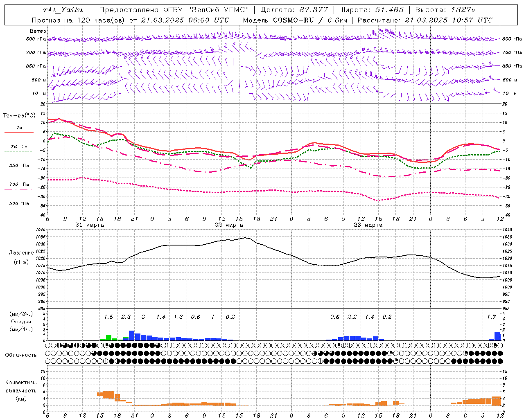Click the 3-hour precipitation value 2.2
Viewport: 524px width, 419px height.
click(352, 317)
